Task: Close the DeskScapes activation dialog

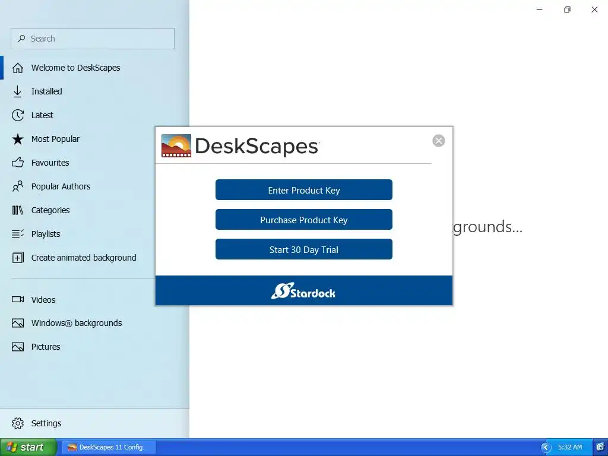Action: 439,141
